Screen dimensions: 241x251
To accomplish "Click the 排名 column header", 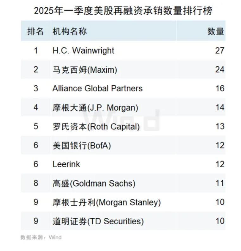I will coord(35,31).
